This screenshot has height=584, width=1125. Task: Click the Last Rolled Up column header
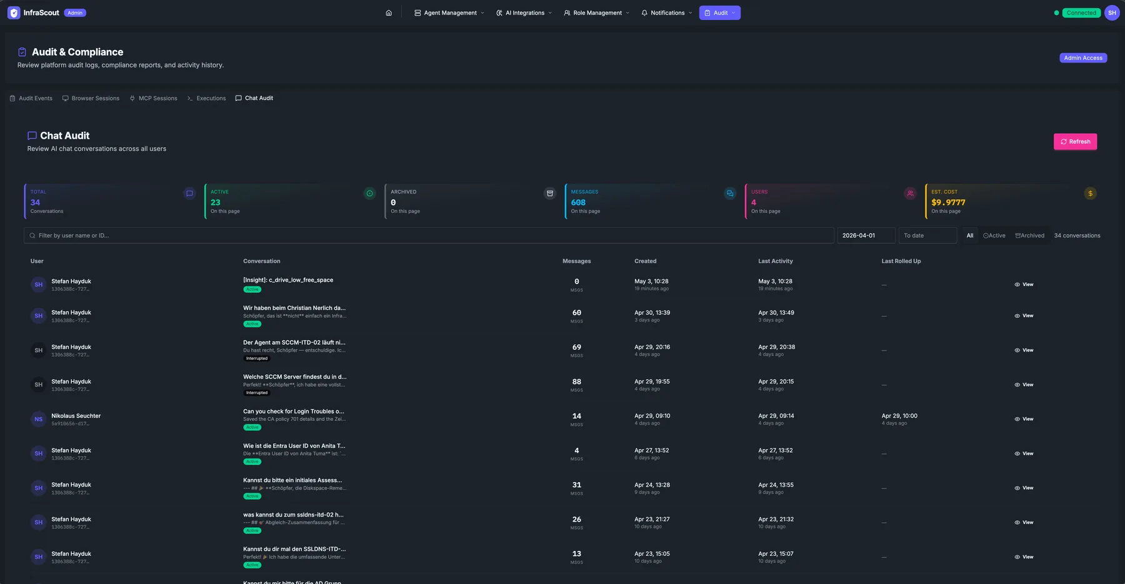(901, 261)
